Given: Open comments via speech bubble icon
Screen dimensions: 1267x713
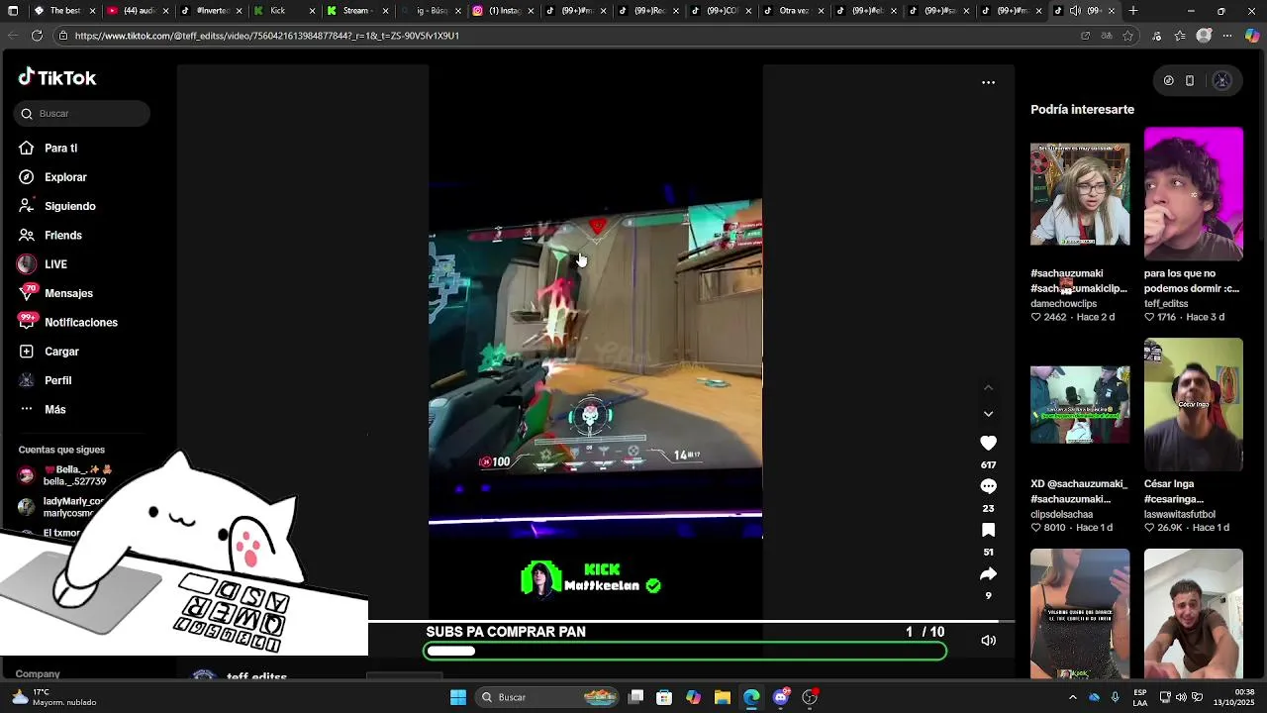Looking at the screenshot, I should pos(988,486).
